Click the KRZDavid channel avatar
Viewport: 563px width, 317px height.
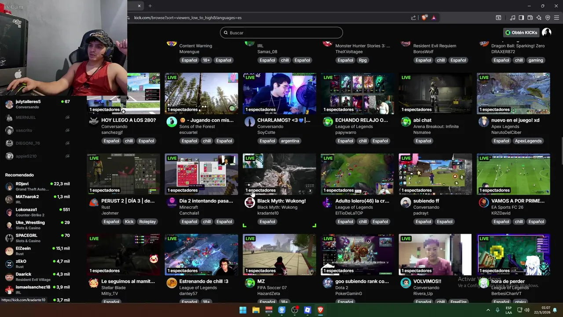click(x=483, y=203)
